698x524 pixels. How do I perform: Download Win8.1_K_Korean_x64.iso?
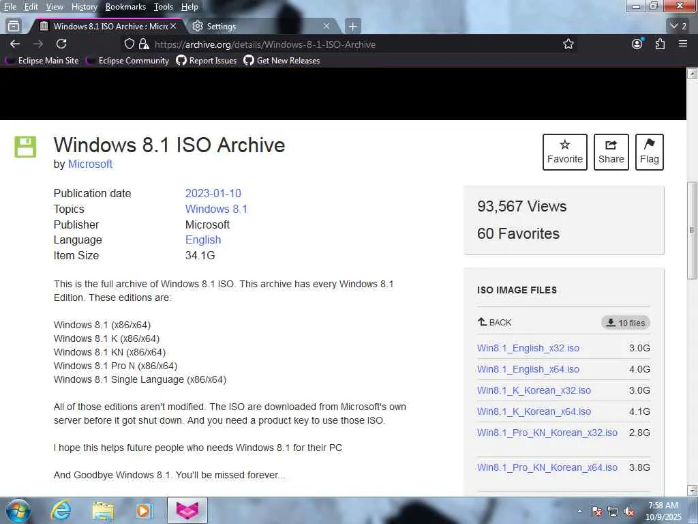coord(534,411)
